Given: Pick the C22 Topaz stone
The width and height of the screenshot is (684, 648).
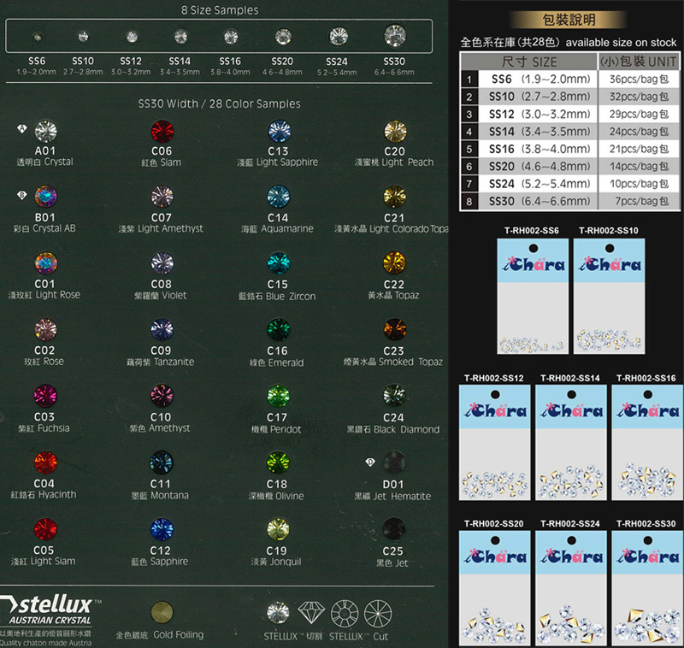Looking at the screenshot, I should [x=394, y=263].
